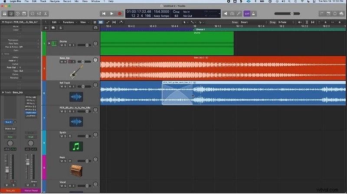Open the Mixer icon in control bar
The image size is (347, 194).
click(x=39, y=14)
